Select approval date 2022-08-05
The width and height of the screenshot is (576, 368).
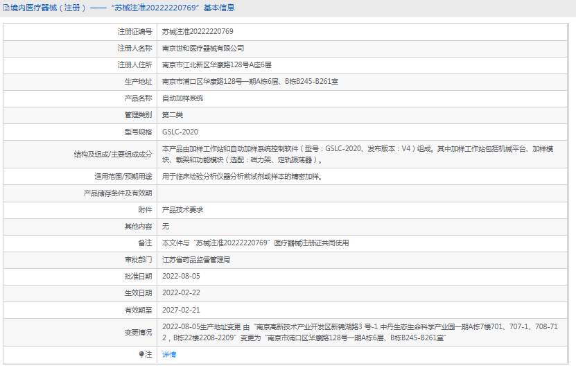(181, 277)
